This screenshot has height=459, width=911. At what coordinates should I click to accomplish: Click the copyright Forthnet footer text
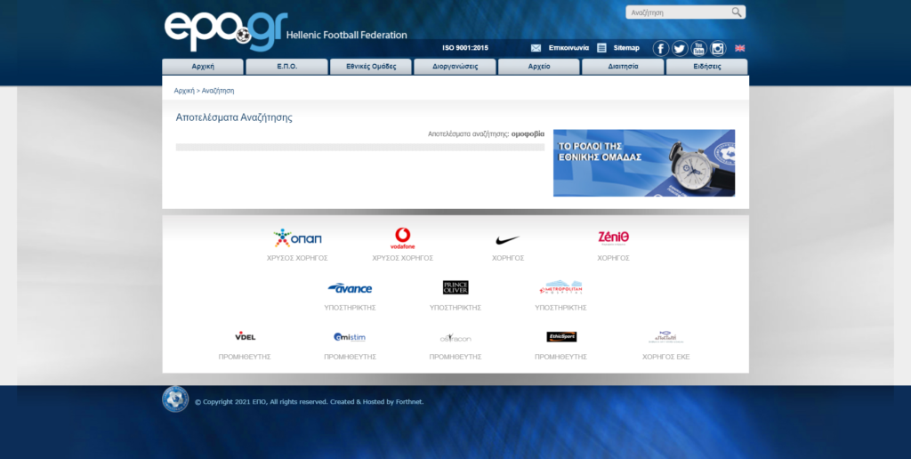pyautogui.click(x=309, y=401)
